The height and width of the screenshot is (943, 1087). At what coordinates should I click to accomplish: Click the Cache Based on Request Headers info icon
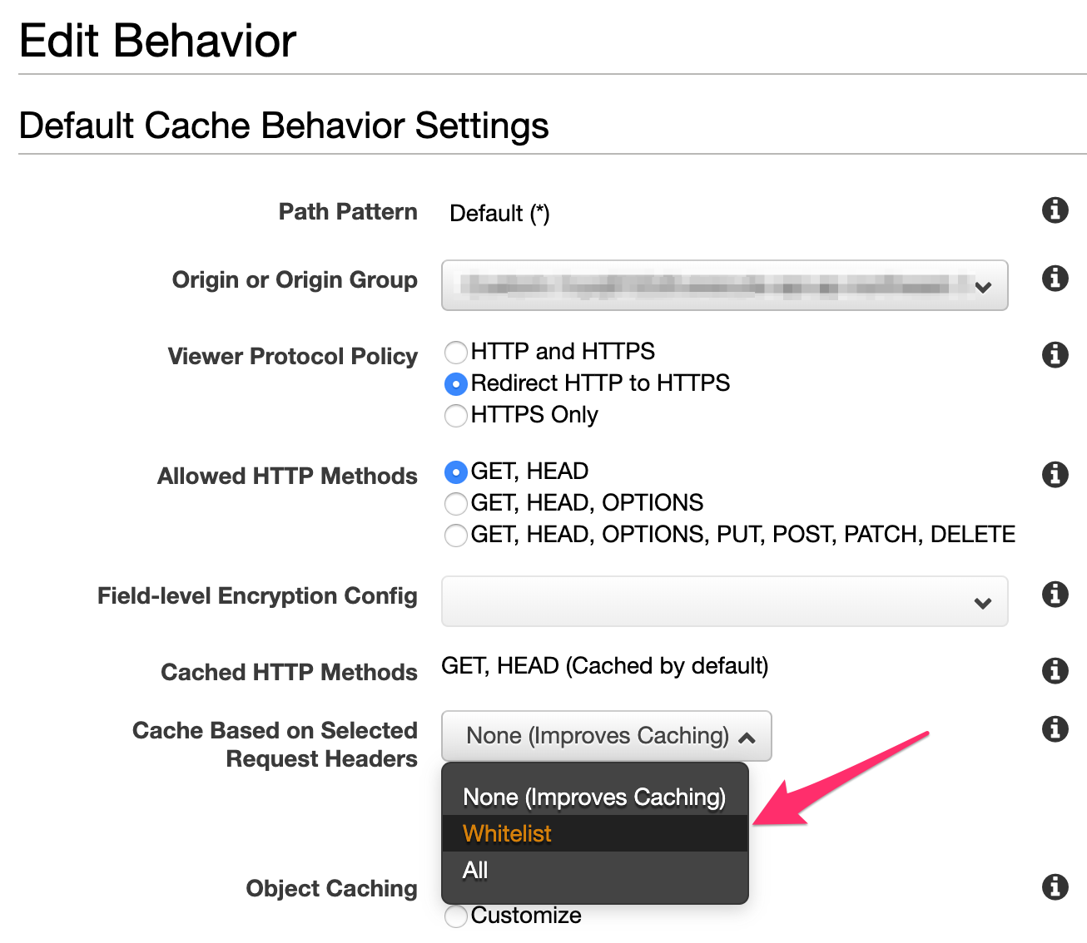[1055, 729]
